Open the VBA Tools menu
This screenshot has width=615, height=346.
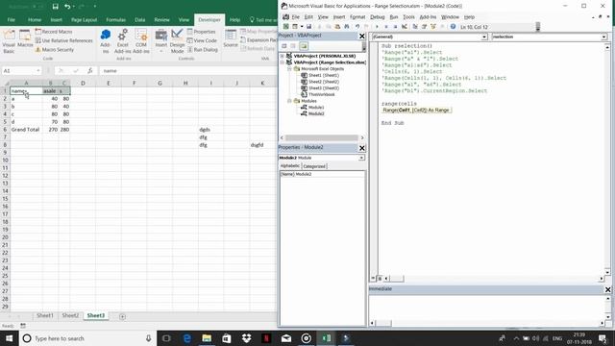(408, 17)
